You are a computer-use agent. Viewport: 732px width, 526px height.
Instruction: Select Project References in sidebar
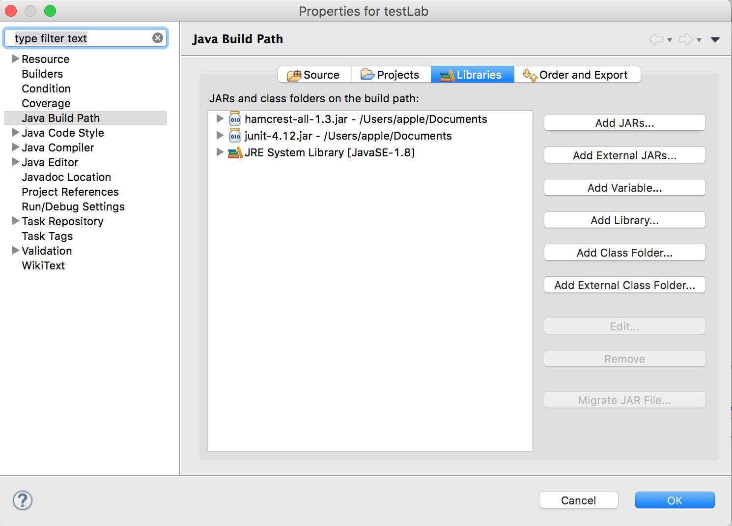click(x=70, y=192)
